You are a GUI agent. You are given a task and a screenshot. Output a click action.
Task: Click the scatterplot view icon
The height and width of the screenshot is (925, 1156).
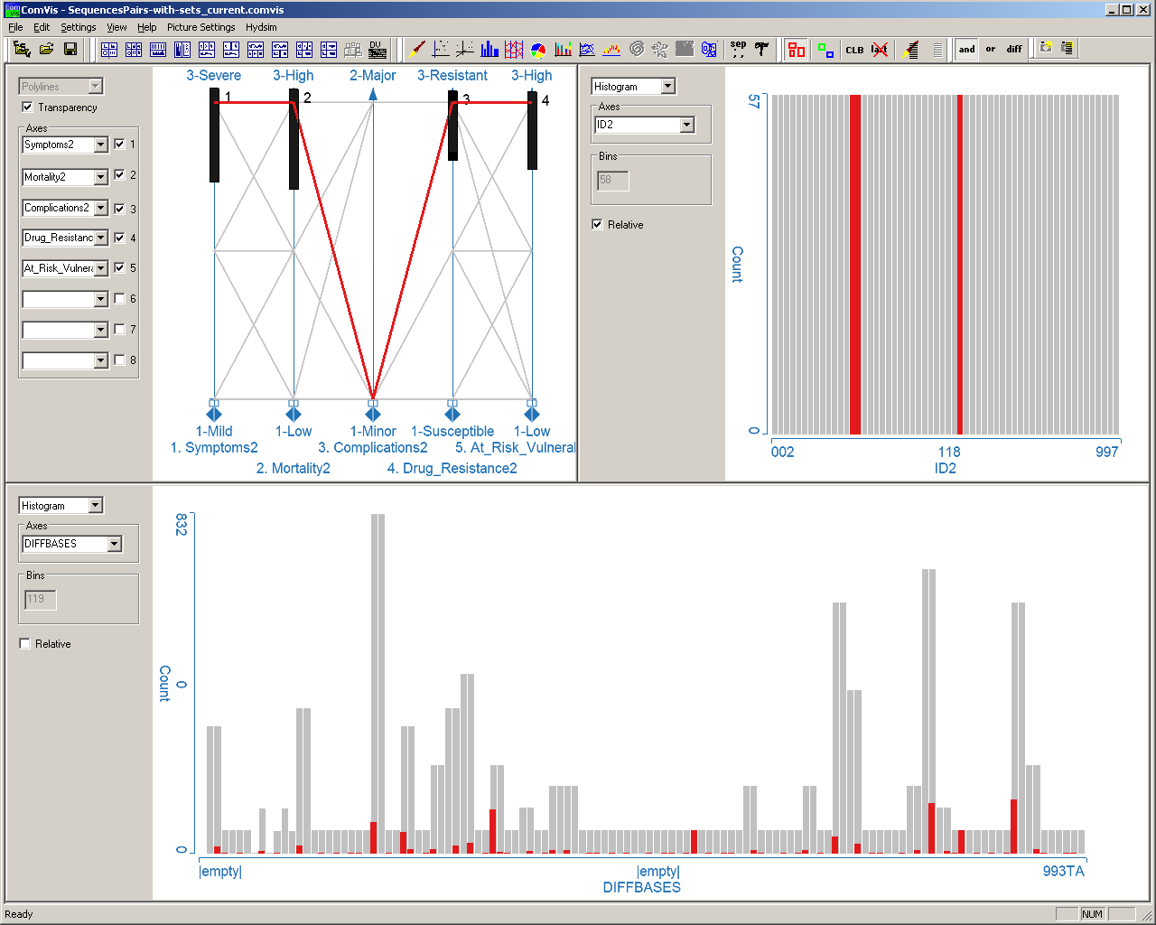click(441, 49)
